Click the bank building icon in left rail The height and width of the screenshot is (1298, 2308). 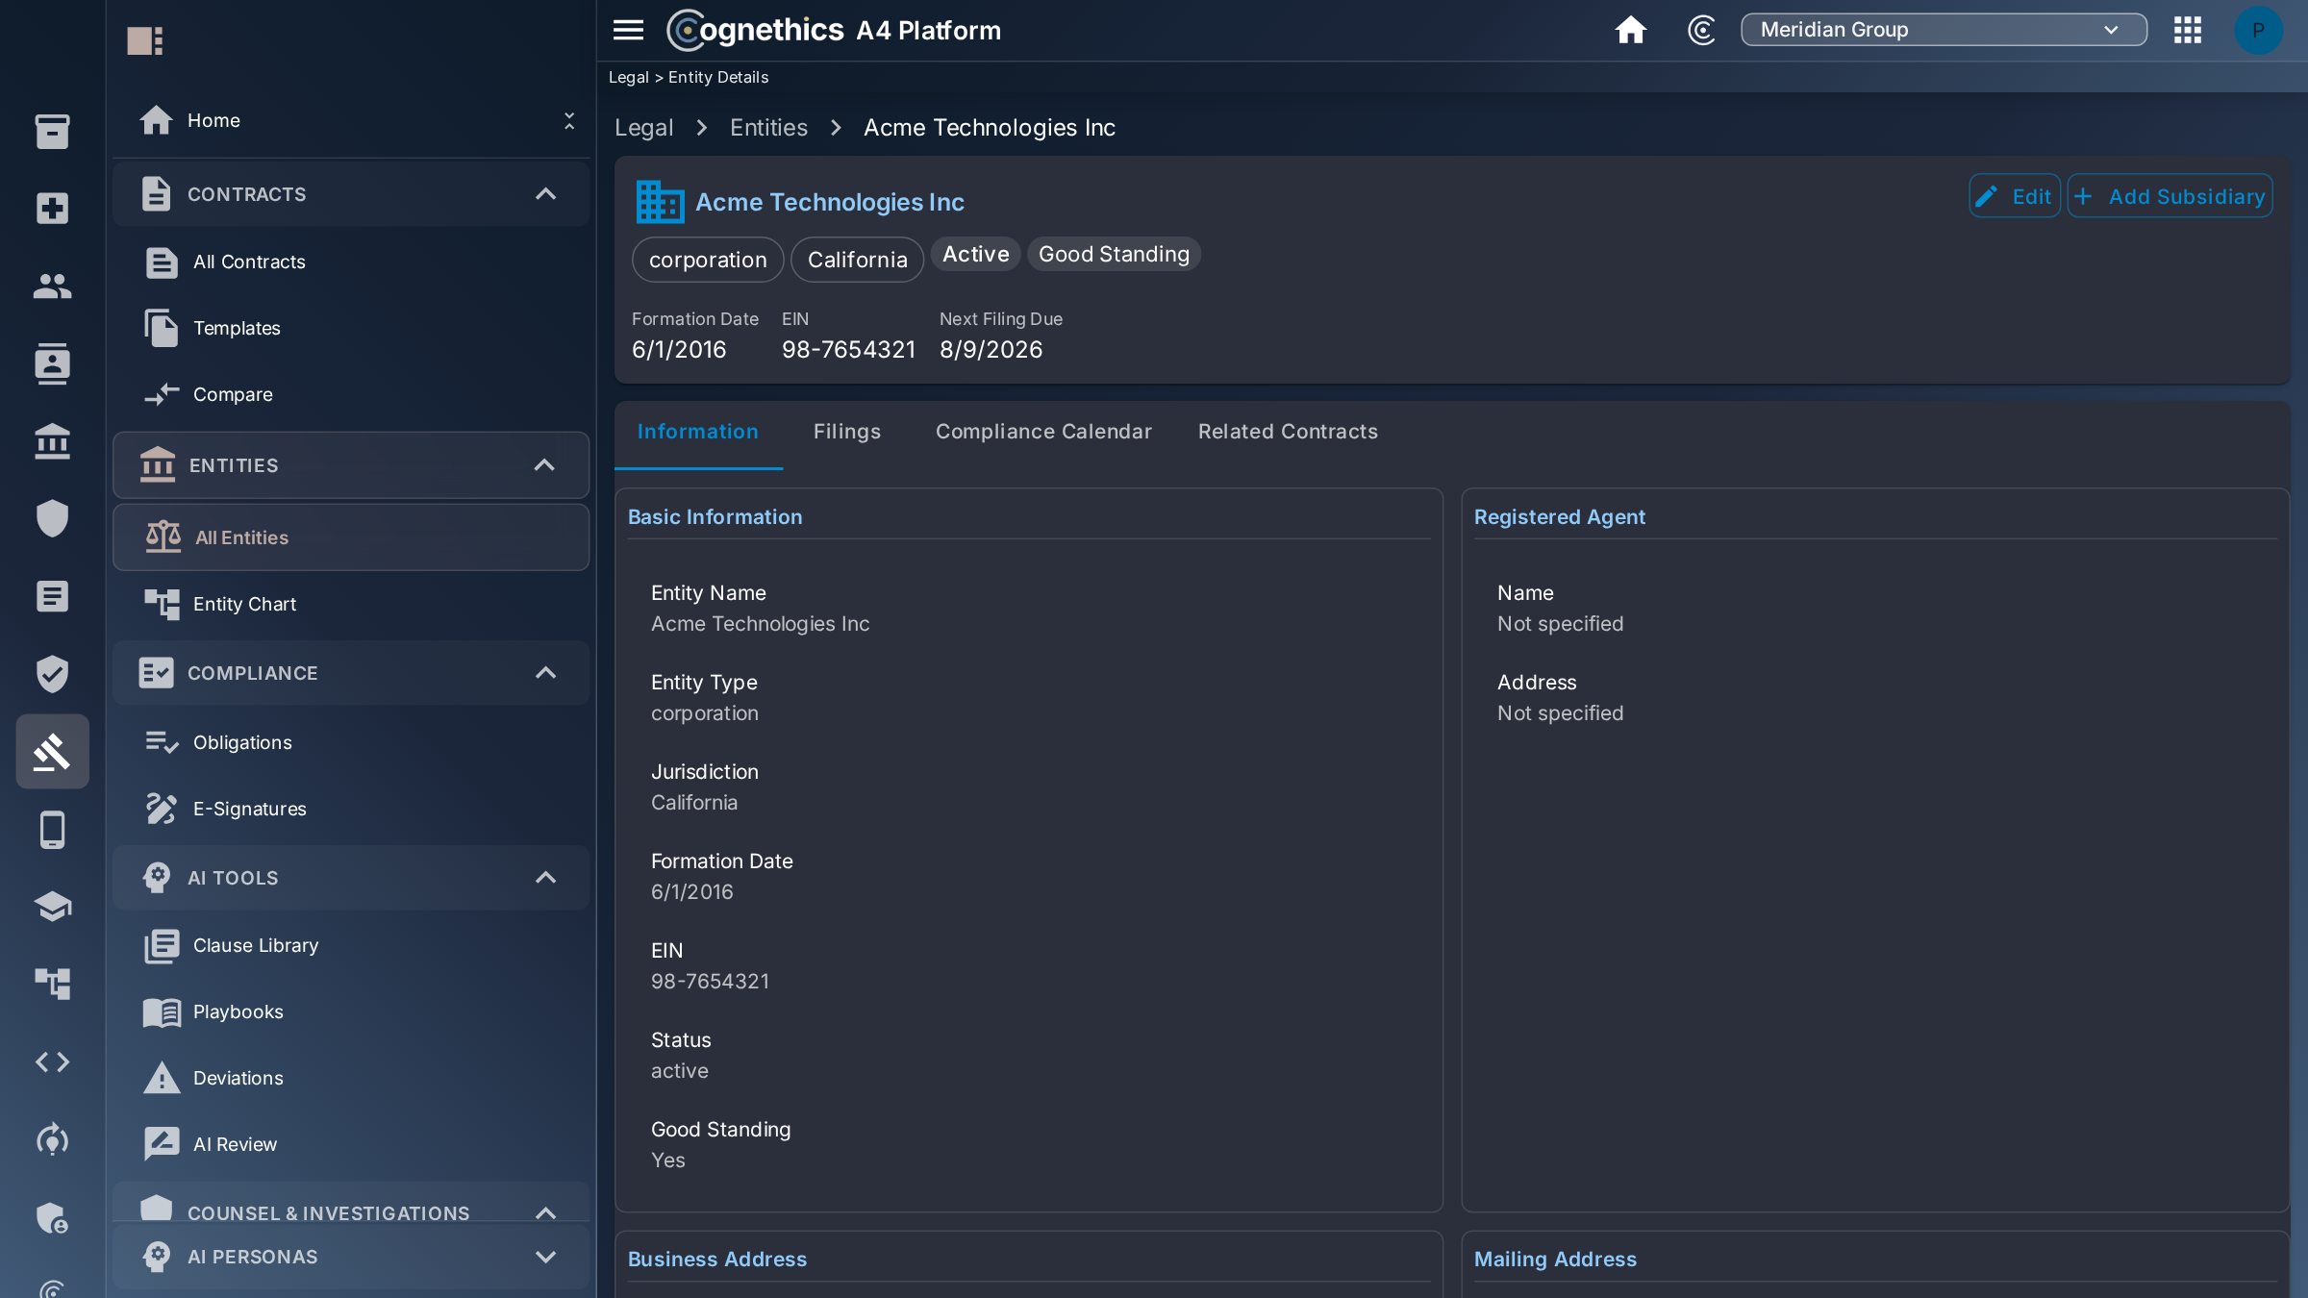point(52,441)
